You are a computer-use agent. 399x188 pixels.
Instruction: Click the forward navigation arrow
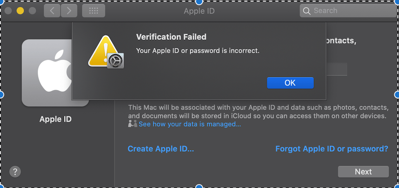coord(69,11)
